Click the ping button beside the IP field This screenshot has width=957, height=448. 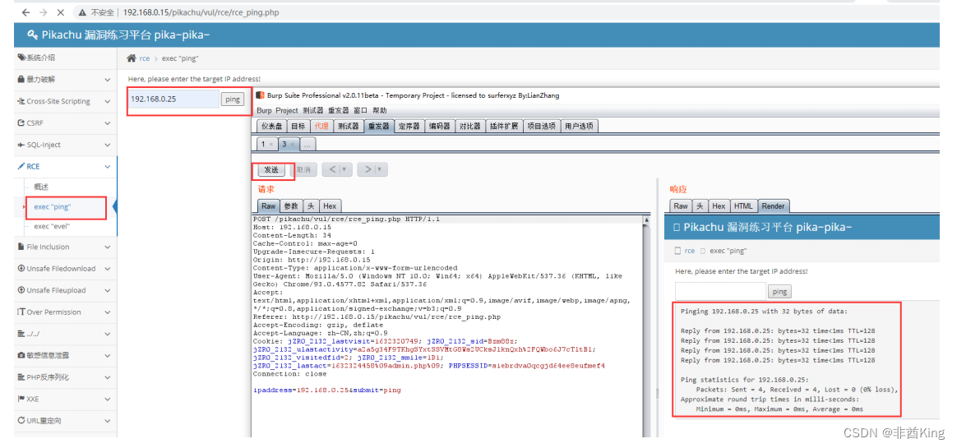233,99
